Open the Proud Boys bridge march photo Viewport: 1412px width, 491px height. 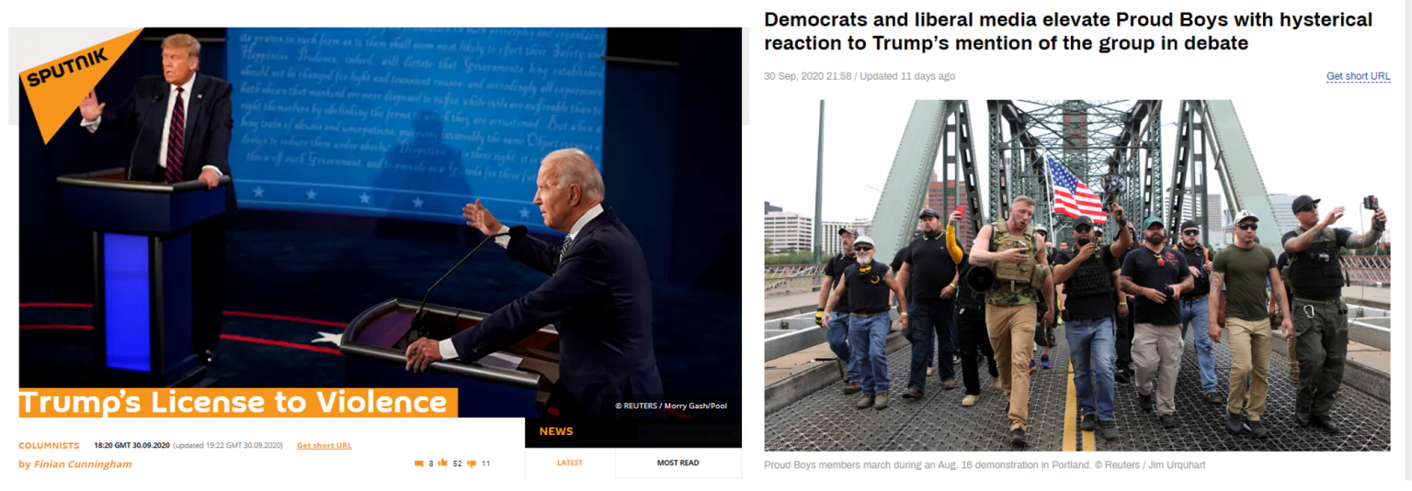pyautogui.click(x=1076, y=275)
